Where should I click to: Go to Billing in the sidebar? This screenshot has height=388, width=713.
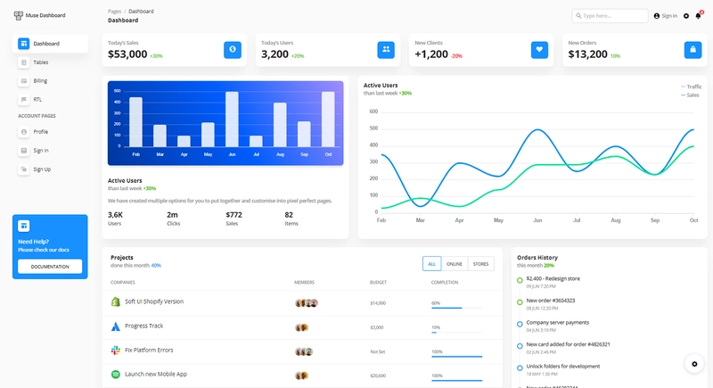(x=50, y=81)
